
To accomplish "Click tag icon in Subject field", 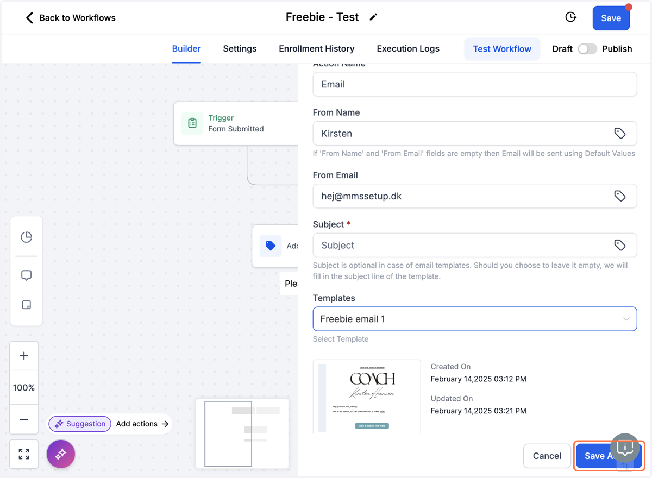I will coord(620,246).
